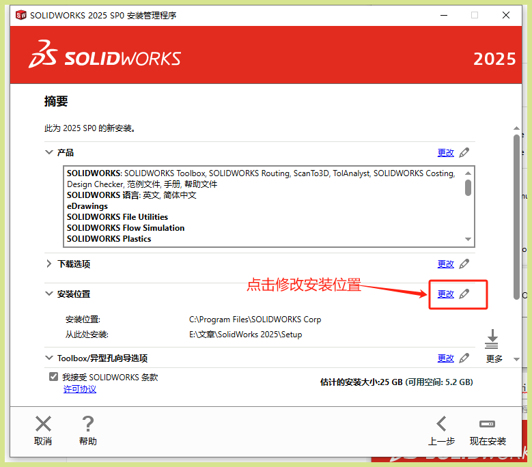Click the 3DS SOLIDWORKS banner logo
This screenshot has height=467, width=532.
tap(105, 55)
